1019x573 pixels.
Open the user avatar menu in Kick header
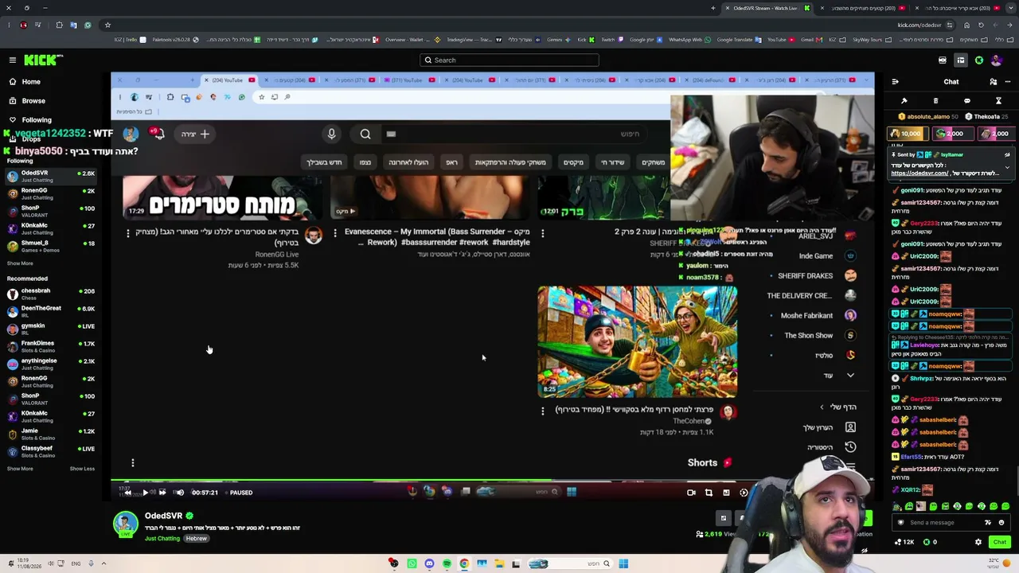[998, 60]
